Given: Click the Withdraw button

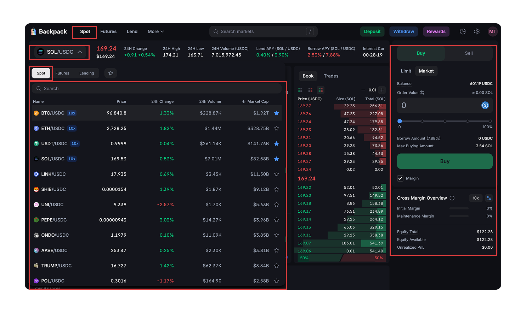Looking at the screenshot, I should coord(403,31).
